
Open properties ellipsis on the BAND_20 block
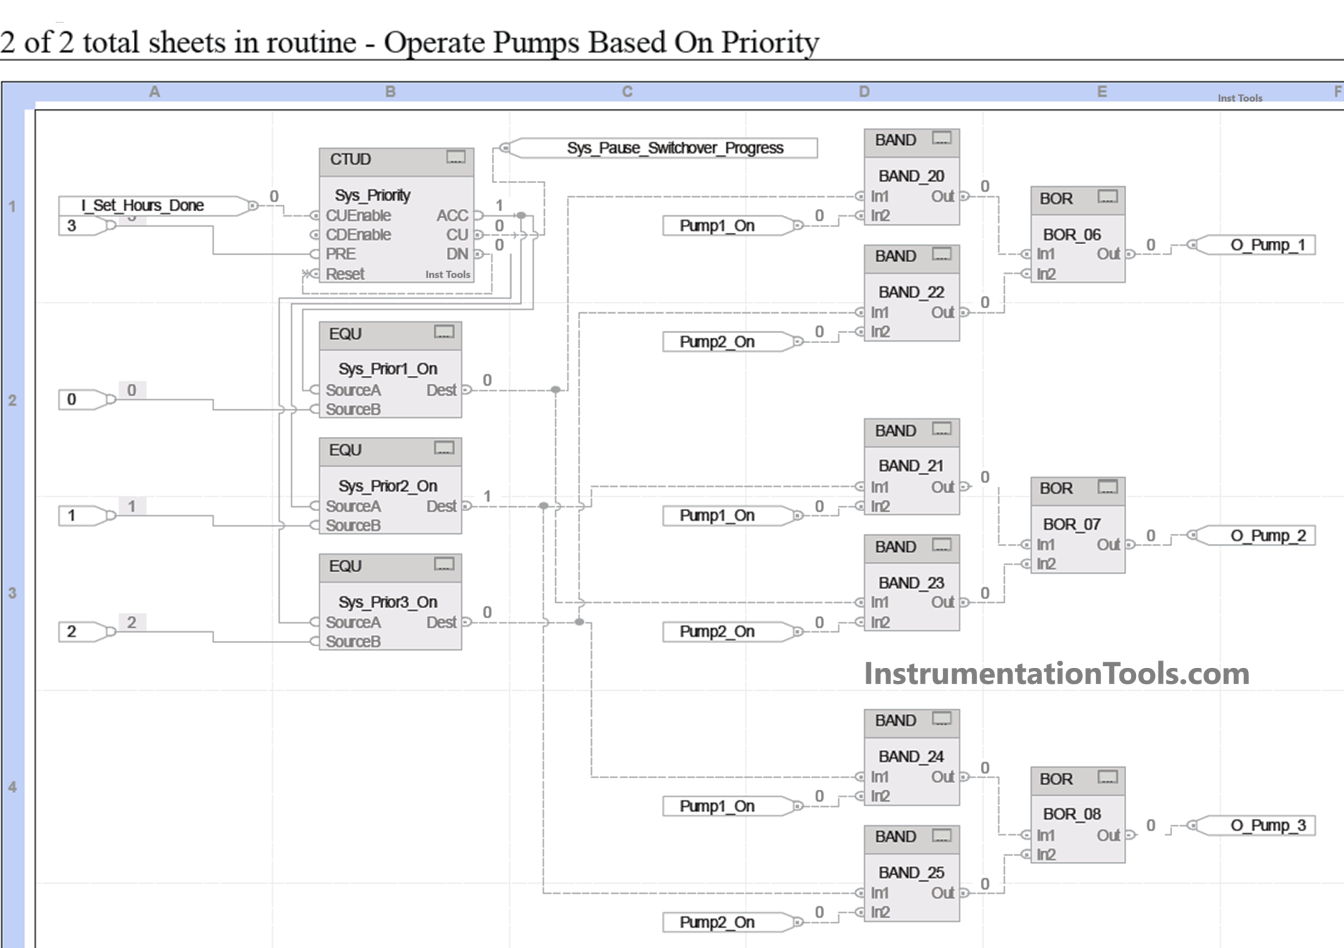[941, 138]
